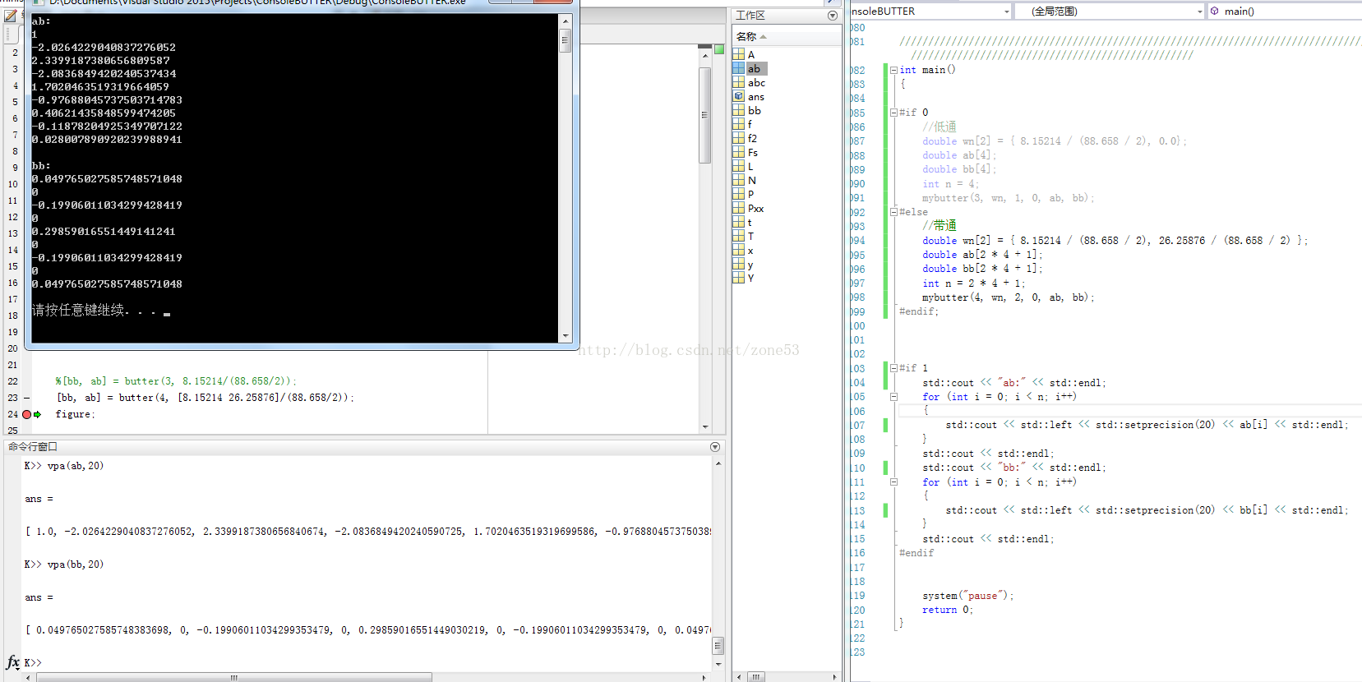Select the N variable icon in workspace
1362x682 pixels.
(739, 180)
